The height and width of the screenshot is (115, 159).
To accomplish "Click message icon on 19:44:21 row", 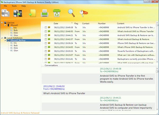I will tap(49, 35).
